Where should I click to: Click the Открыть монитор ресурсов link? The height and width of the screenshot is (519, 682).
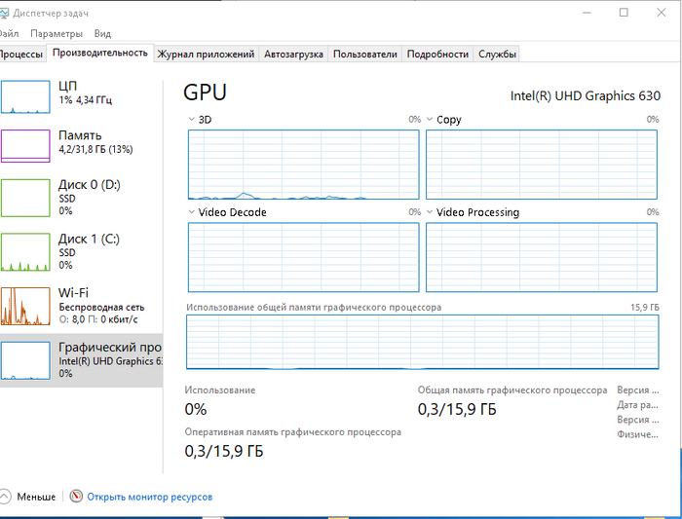click(149, 497)
